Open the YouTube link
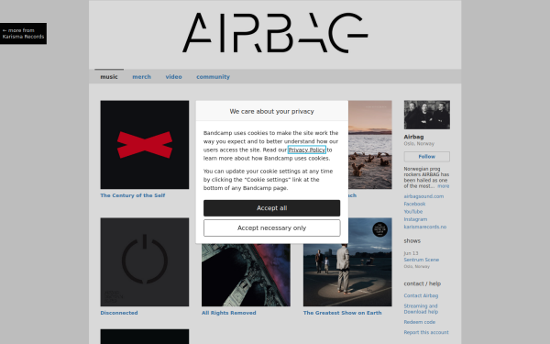Screen dimensions: 550x344 (x=413, y=212)
